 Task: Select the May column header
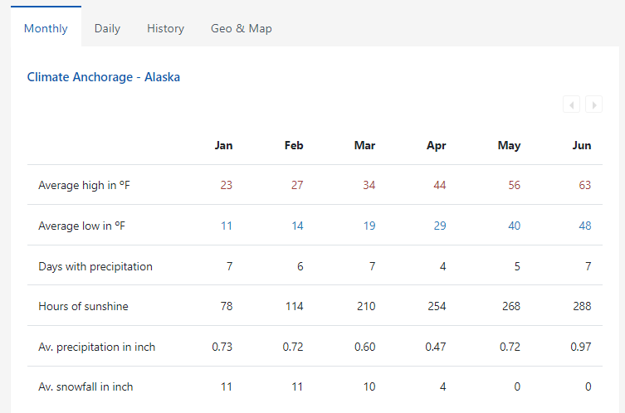[509, 145]
